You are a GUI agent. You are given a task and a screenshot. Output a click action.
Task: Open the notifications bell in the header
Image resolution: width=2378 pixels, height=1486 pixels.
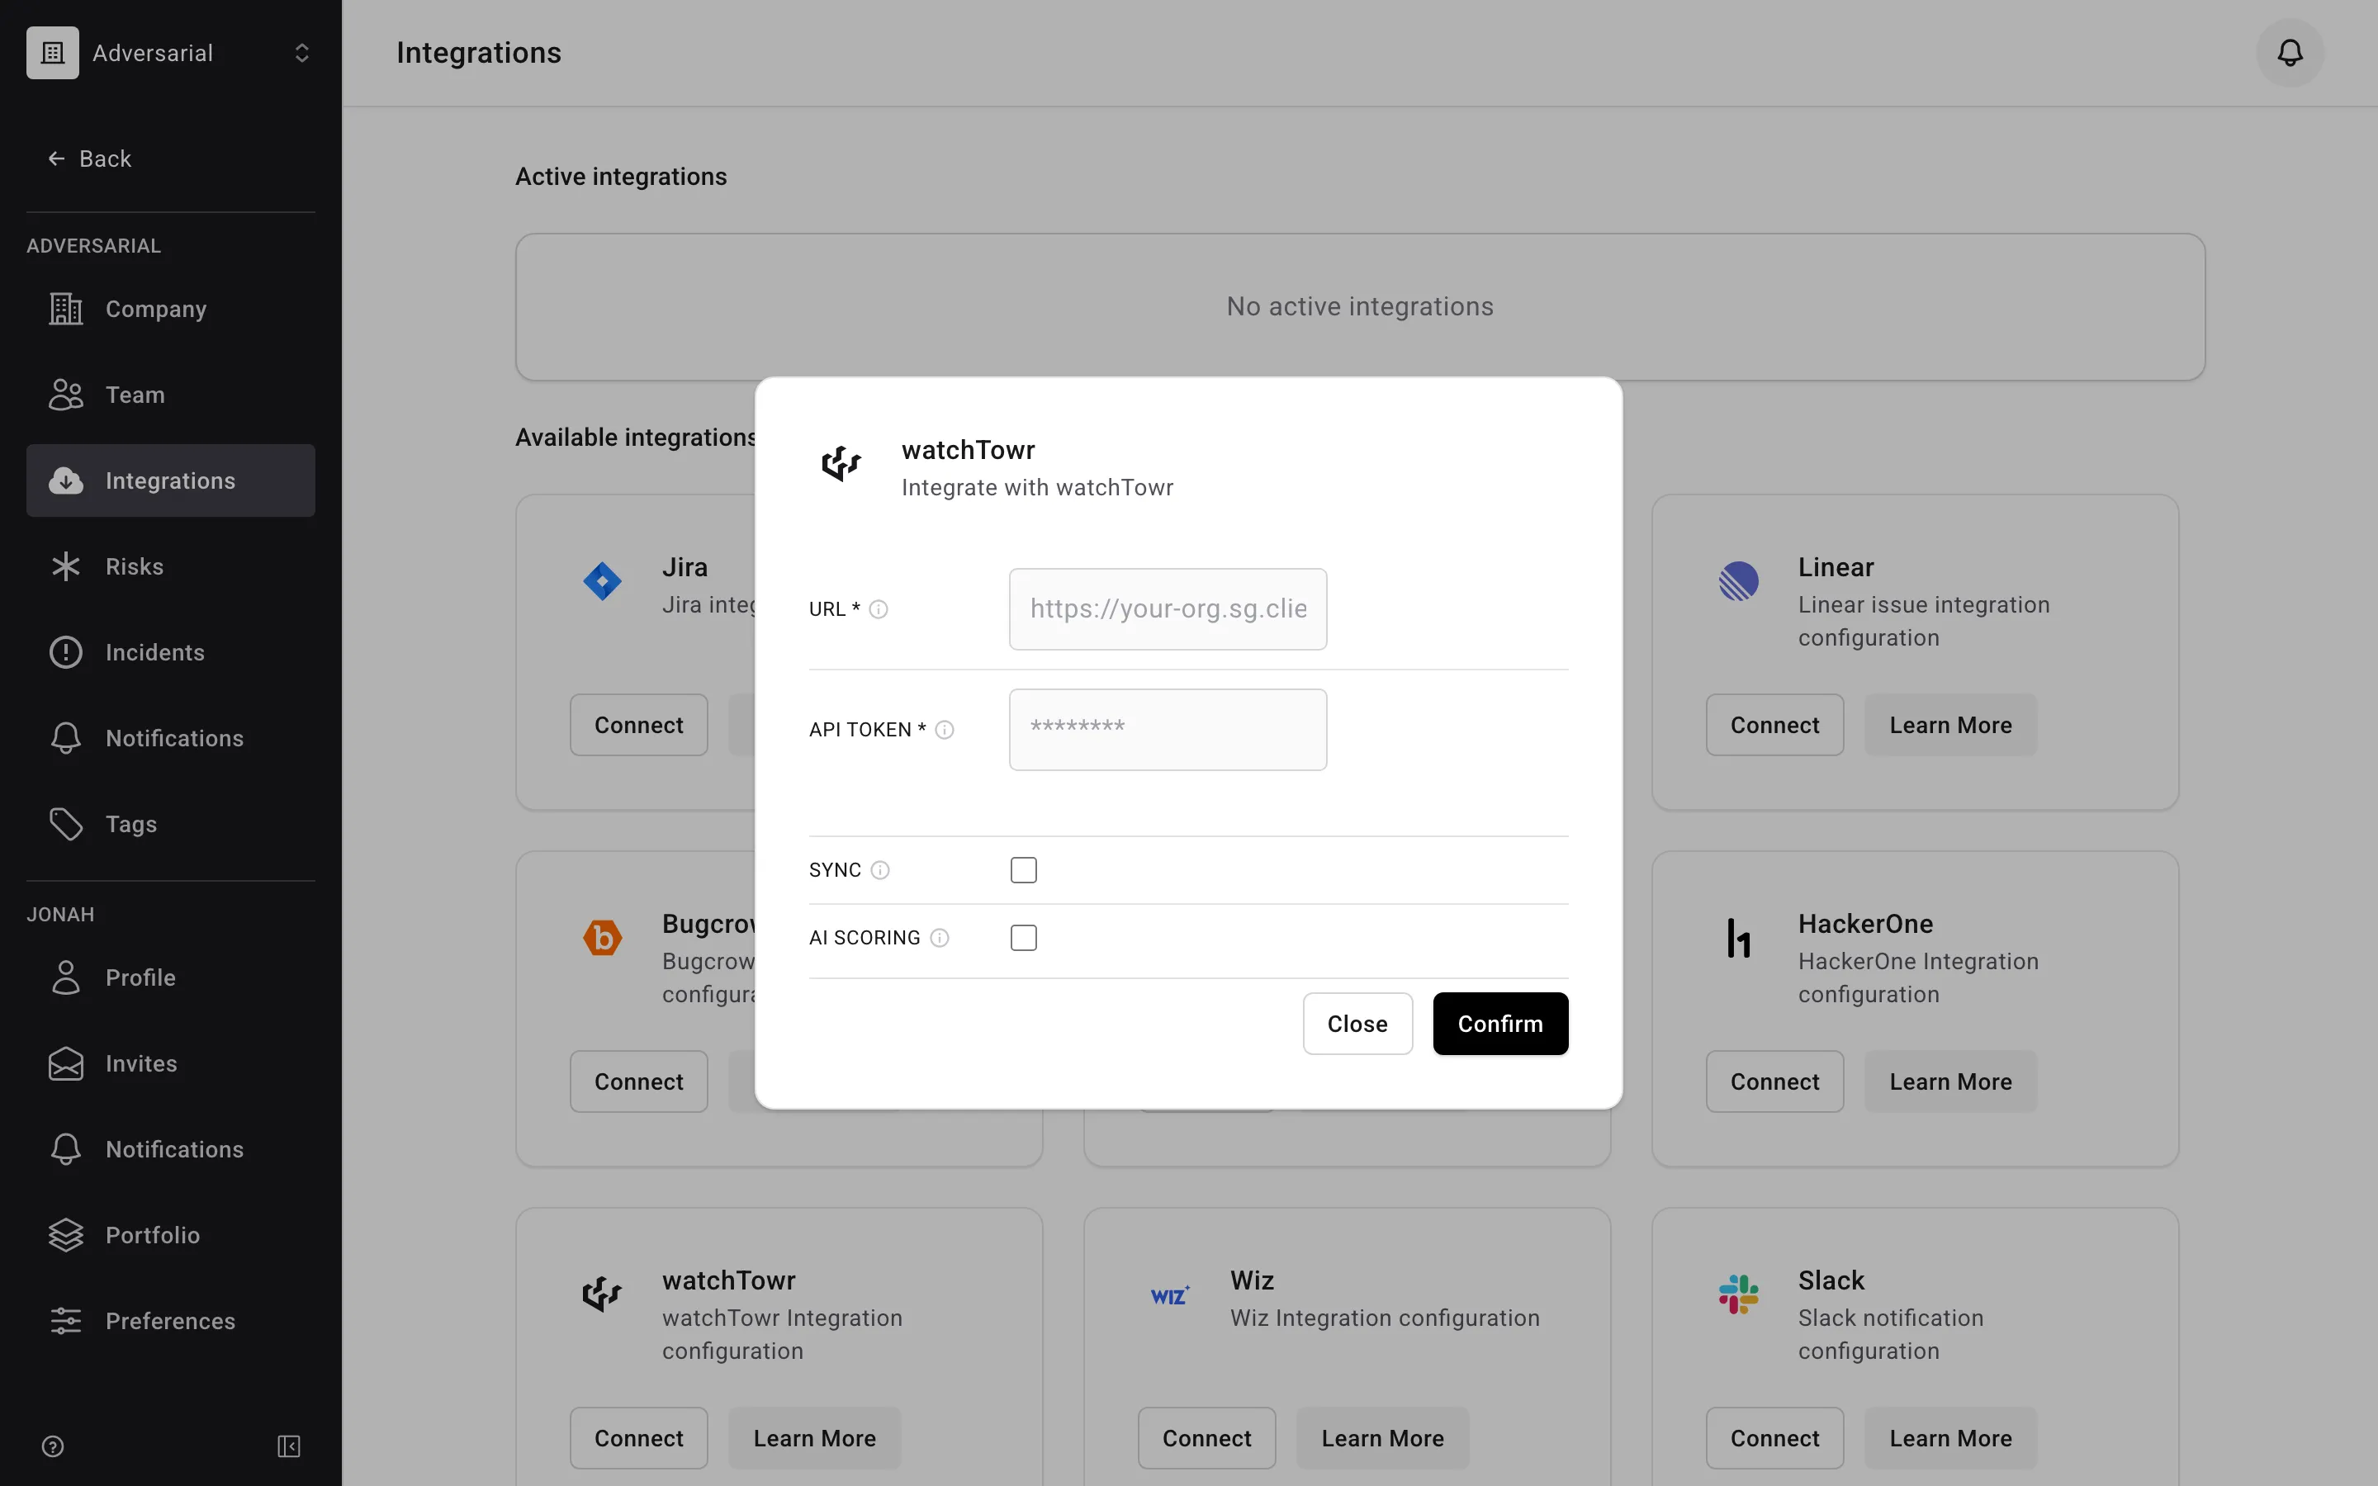pos(2290,53)
